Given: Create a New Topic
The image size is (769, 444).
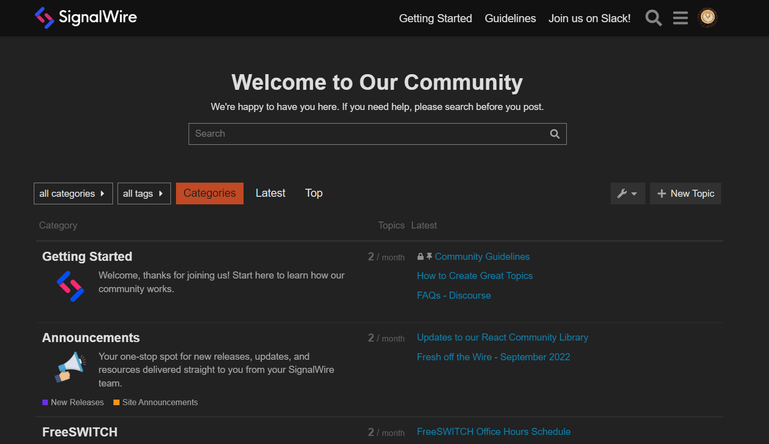Looking at the screenshot, I should (685, 194).
